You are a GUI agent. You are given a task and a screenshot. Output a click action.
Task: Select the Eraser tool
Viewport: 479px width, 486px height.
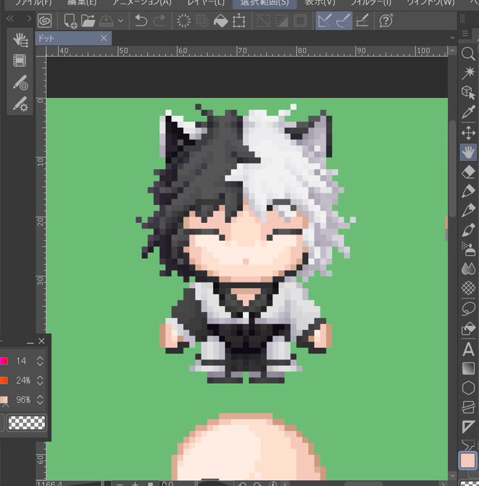click(x=468, y=172)
